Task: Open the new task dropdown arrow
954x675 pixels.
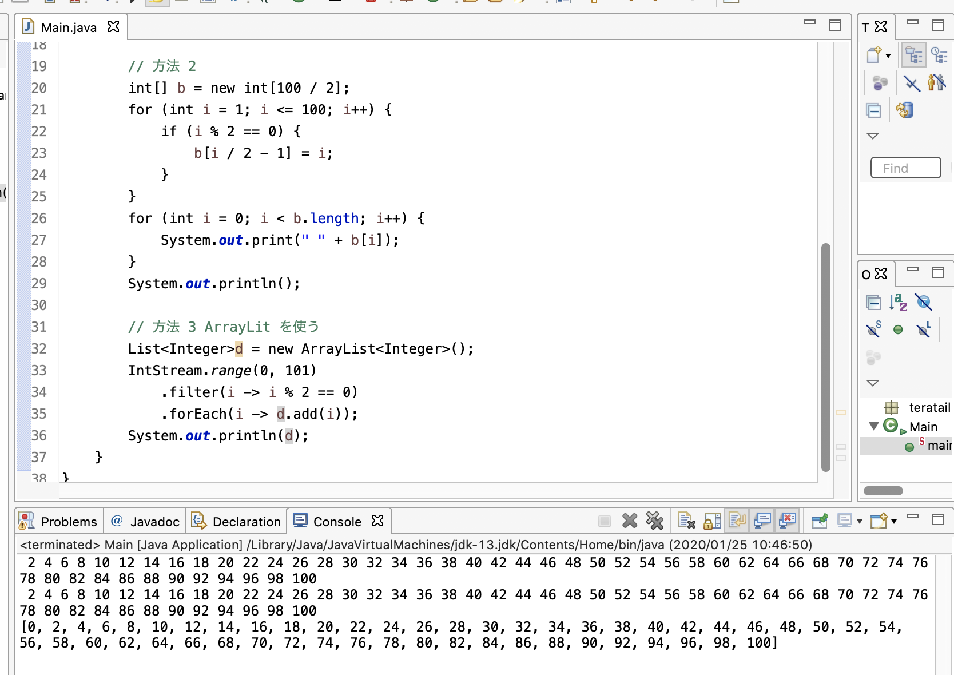Action: (888, 55)
